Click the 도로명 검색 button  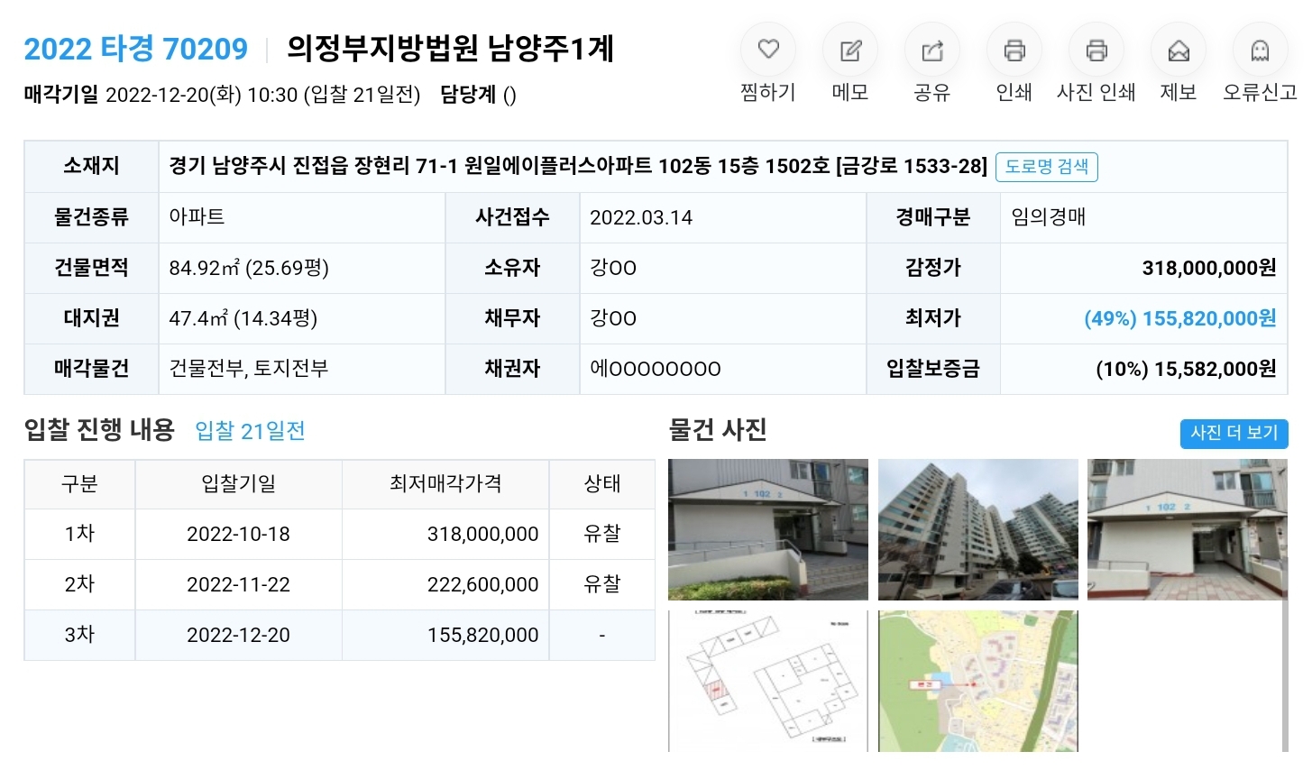tap(1047, 167)
